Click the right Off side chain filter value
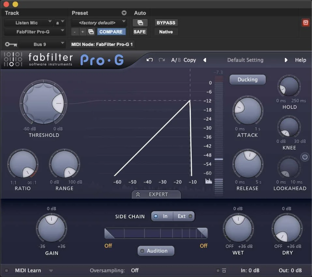This screenshot has width=312, height=277. pyautogui.click(x=203, y=246)
